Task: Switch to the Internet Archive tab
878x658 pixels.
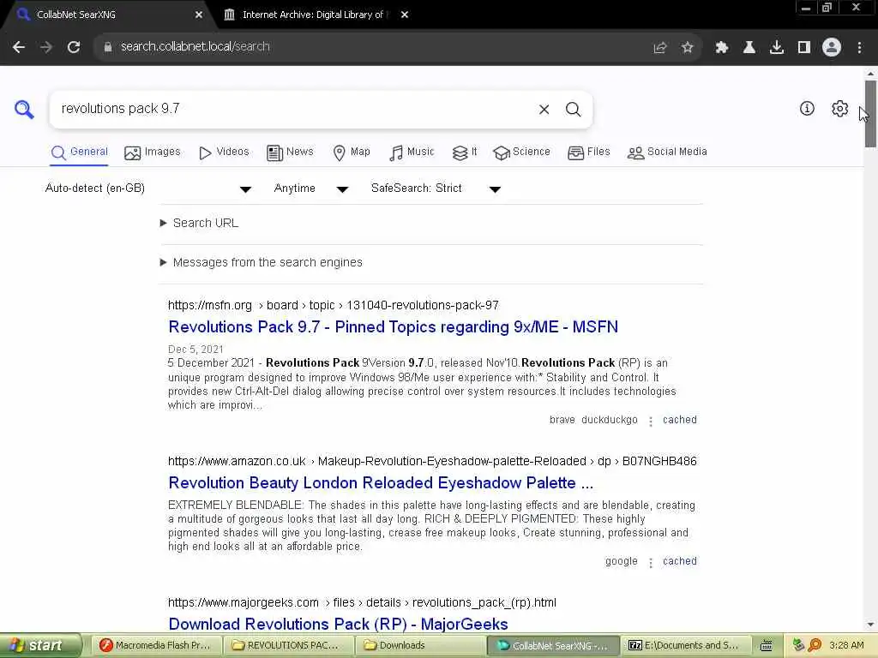Action: click(316, 15)
